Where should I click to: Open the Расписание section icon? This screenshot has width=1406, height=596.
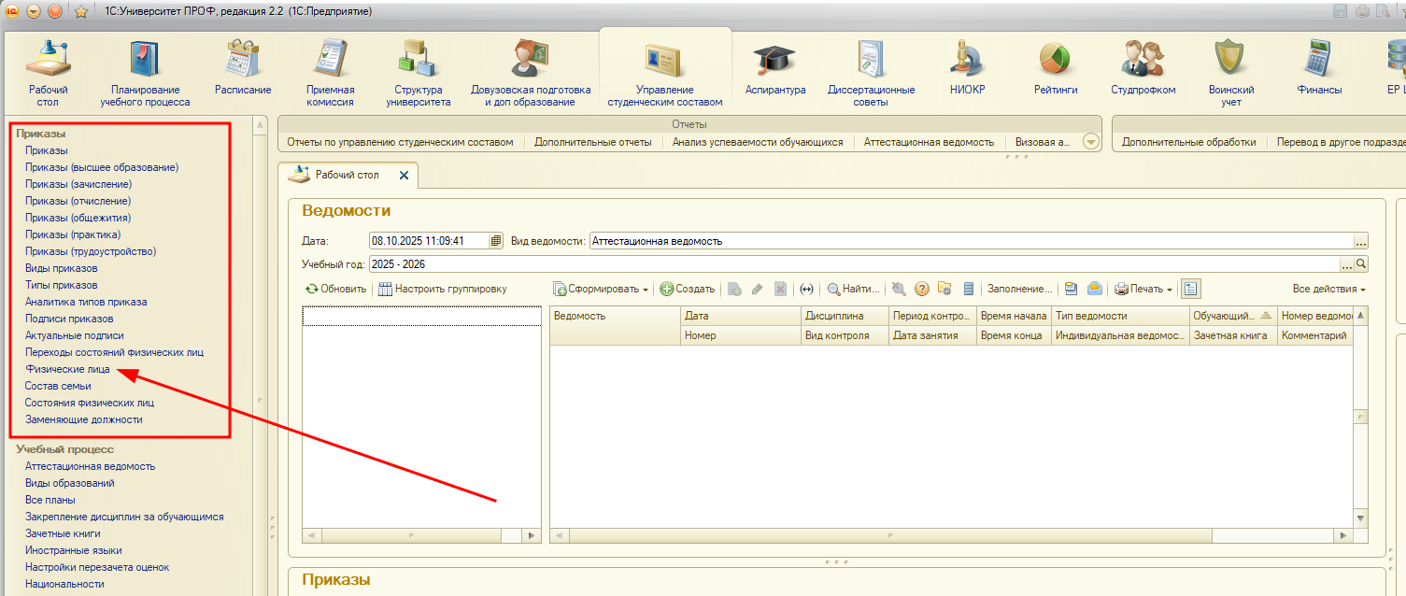tap(243, 59)
